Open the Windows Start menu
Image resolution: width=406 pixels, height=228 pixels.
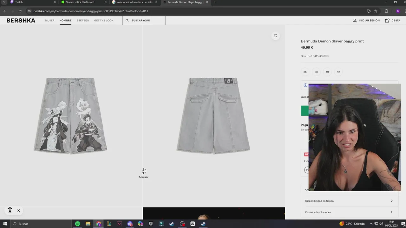click(x=5, y=224)
